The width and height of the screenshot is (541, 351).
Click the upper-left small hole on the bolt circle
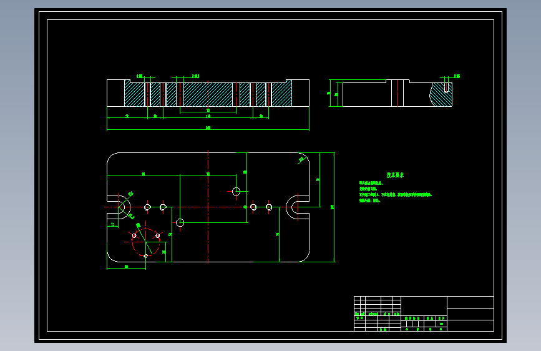(134, 235)
